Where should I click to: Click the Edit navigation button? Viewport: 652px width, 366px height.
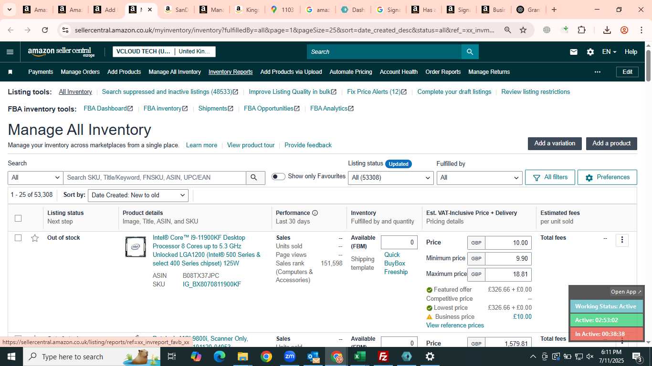pyautogui.click(x=627, y=72)
